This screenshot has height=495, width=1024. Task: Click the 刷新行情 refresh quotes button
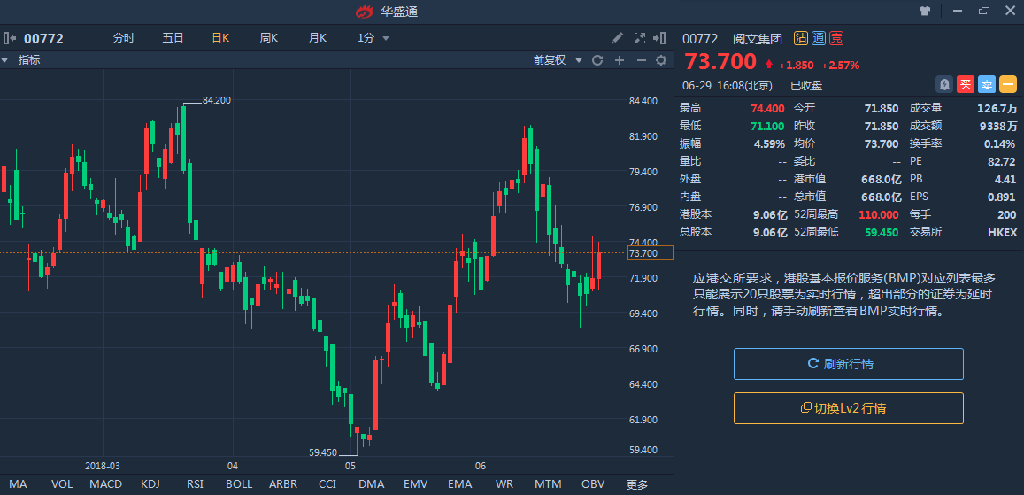848,364
